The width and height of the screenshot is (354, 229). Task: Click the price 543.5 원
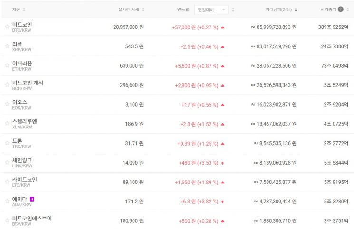pos(134,46)
